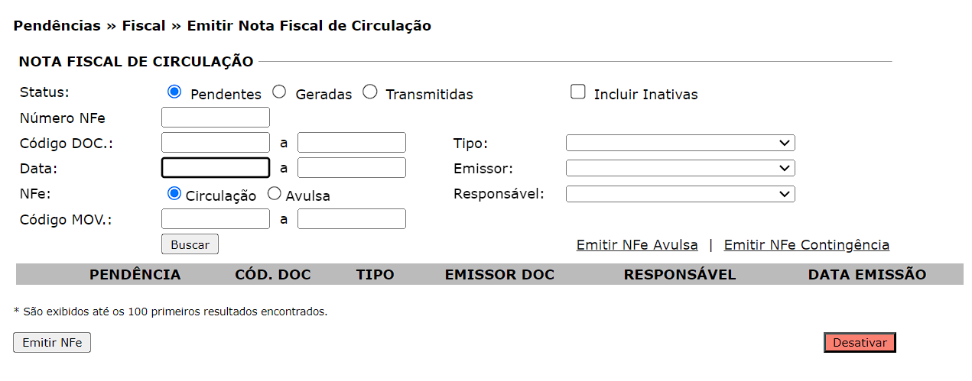
Task: Choose the Transmitidas status radio button
Action: (x=370, y=92)
